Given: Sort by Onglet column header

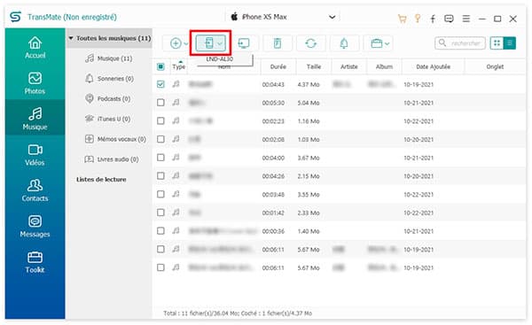Looking at the screenshot, I should [x=495, y=66].
